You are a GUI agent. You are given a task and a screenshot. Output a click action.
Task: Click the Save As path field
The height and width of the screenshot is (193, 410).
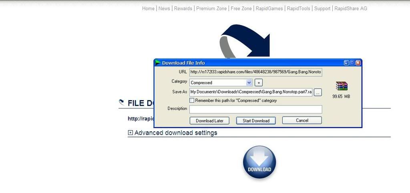click(x=251, y=92)
